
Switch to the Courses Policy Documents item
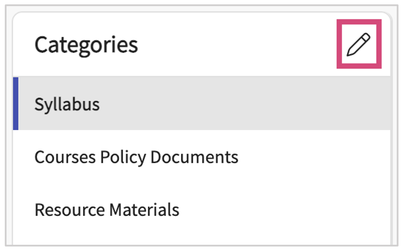[136, 157]
